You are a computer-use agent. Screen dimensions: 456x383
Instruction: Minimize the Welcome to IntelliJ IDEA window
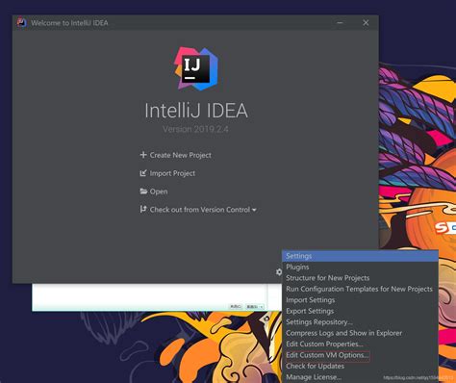click(340, 23)
